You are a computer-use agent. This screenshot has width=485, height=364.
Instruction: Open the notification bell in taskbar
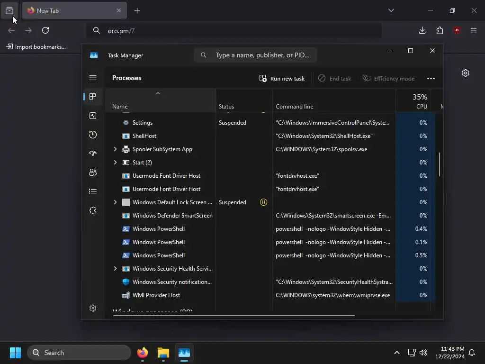pyautogui.click(x=472, y=353)
